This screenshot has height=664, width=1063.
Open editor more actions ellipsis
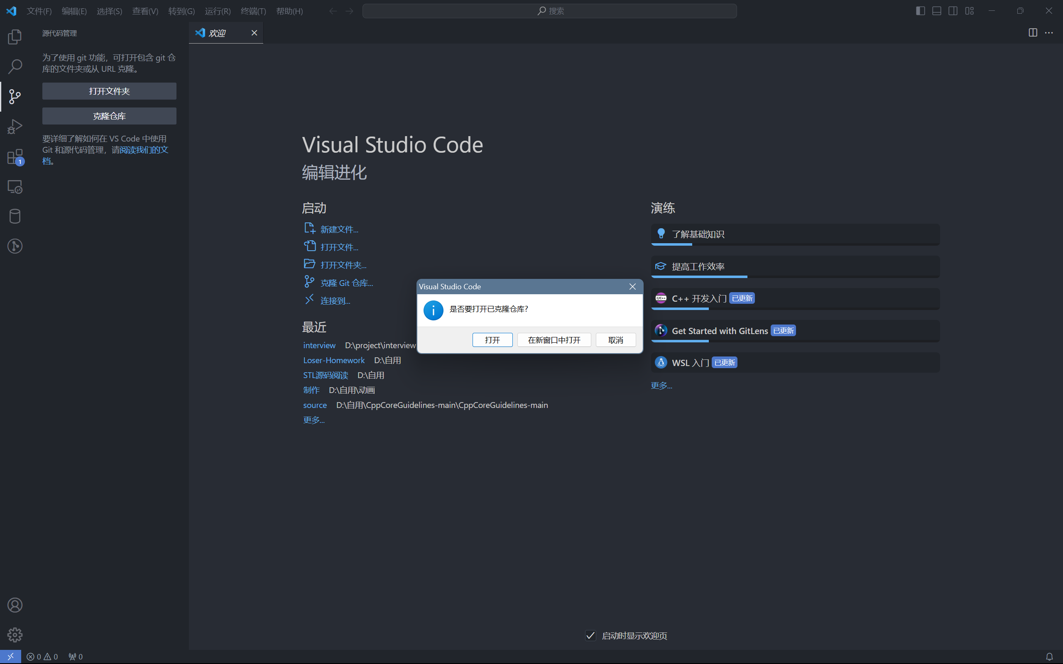[1049, 33]
